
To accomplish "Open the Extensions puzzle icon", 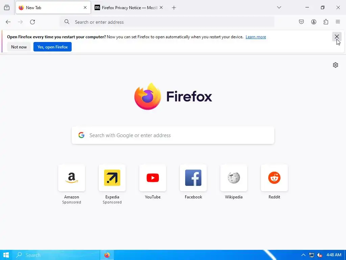I will [326, 22].
